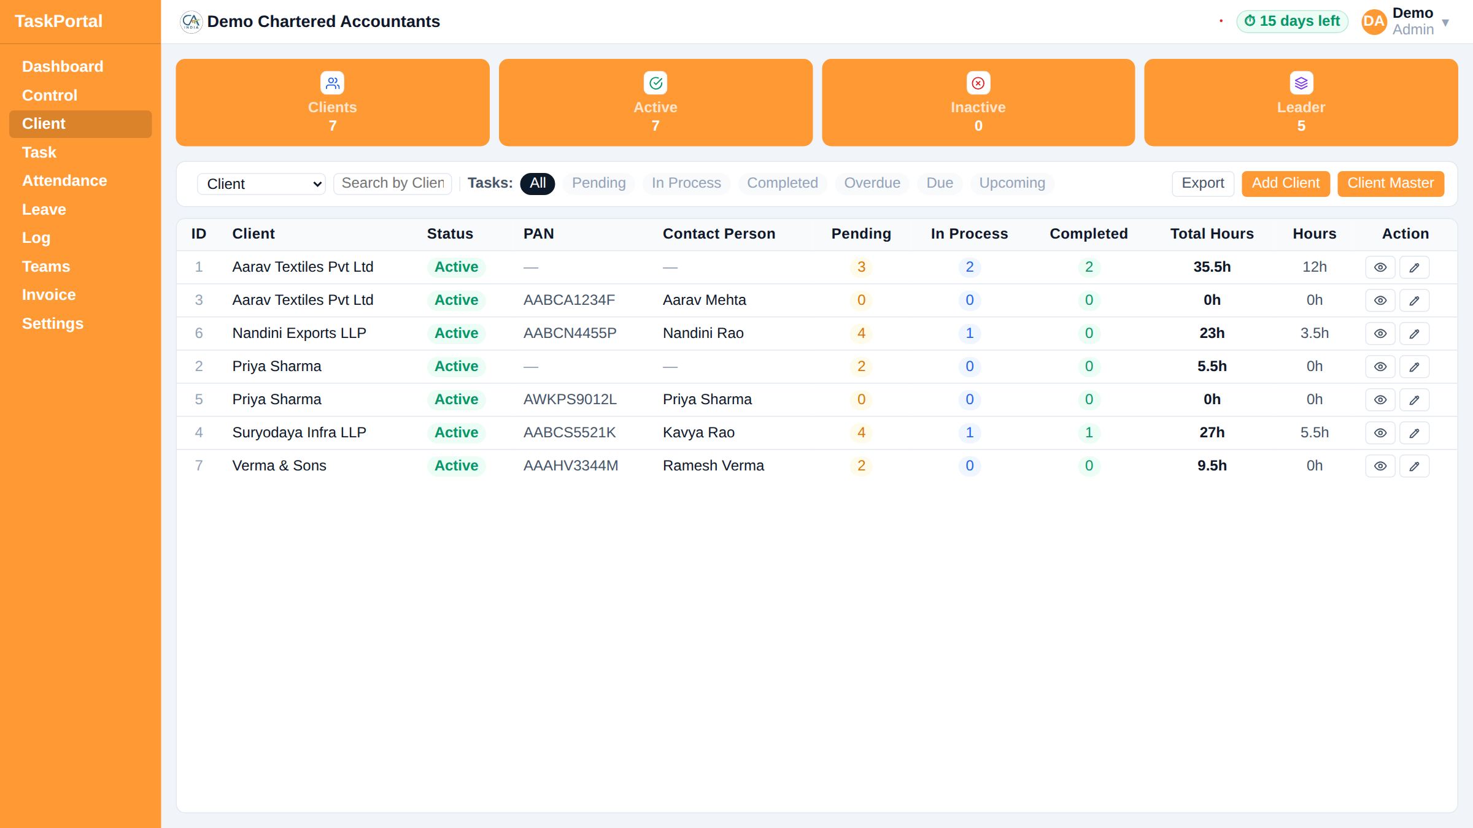Open Attendance page
The image size is (1473, 828).
tap(80, 181)
